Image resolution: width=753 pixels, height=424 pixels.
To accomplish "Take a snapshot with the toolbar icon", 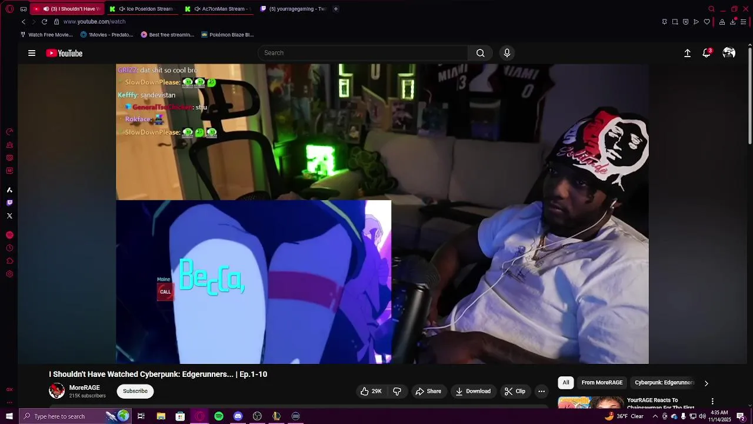I will pyautogui.click(x=675, y=22).
